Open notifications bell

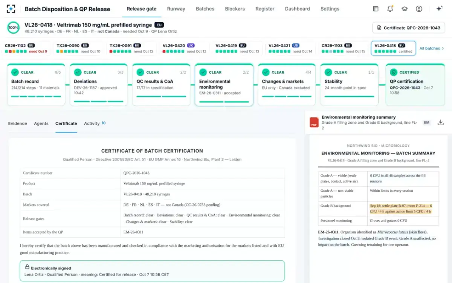390,9
